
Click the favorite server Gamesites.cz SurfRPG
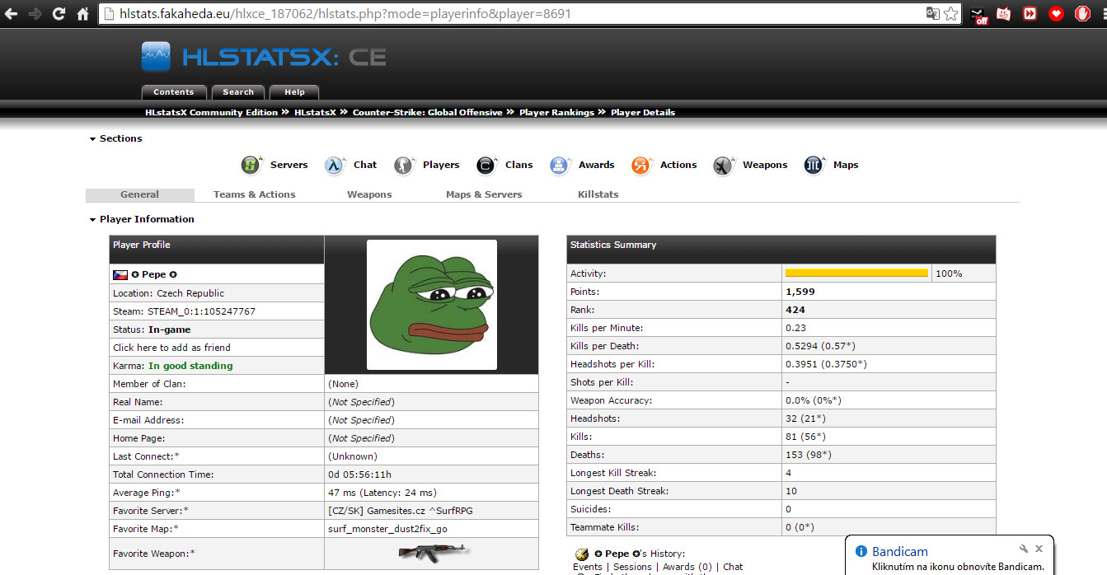(401, 511)
